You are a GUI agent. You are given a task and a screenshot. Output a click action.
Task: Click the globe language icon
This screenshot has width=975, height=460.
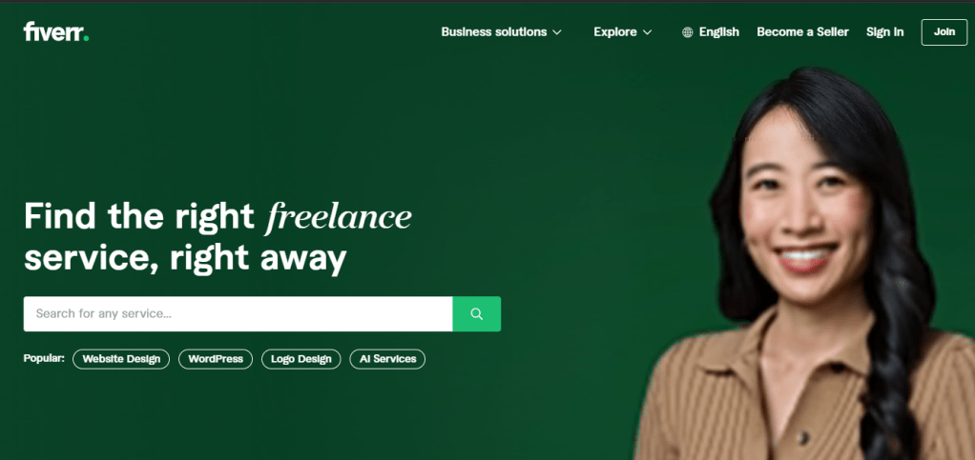pyautogui.click(x=687, y=32)
